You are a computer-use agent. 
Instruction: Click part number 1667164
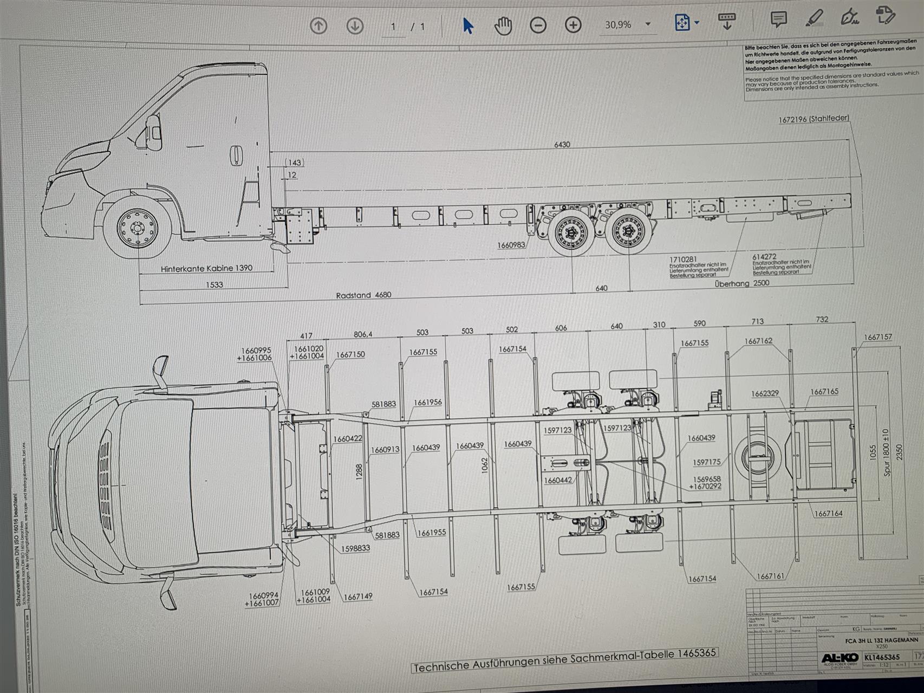click(828, 513)
